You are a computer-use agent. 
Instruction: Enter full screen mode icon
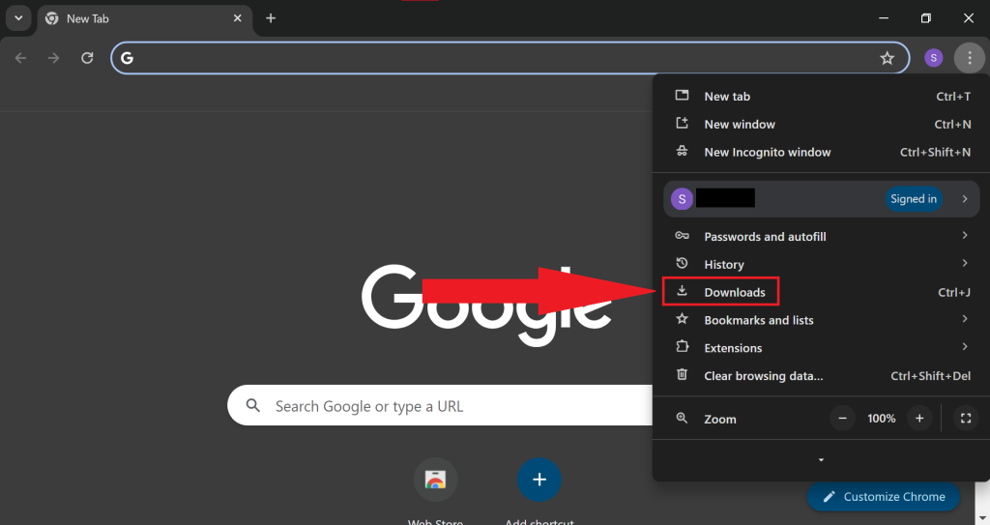point(966,419)
